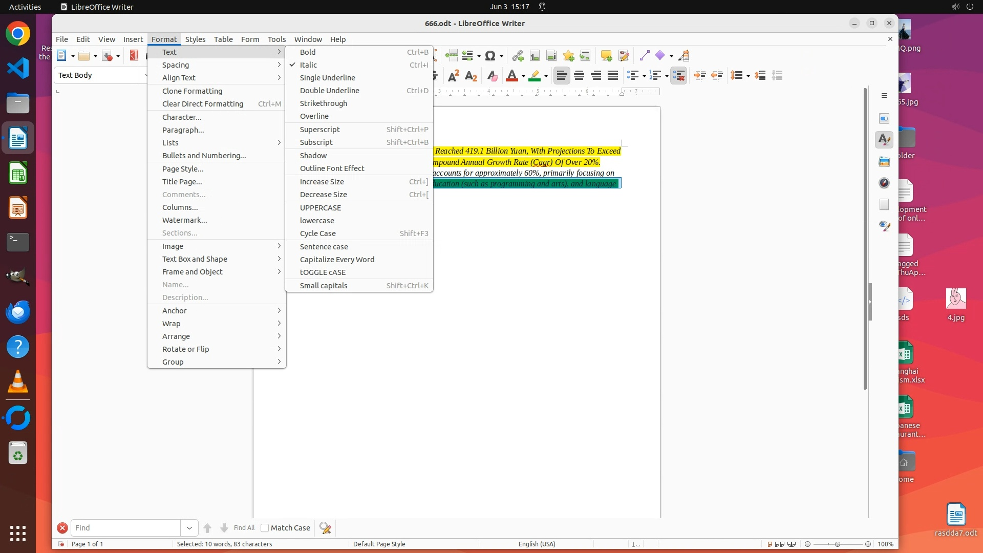Screen dimensions: 983x553
Task: Open the Navigator panel in sidebar
Action: pyautogui.click(x=884, y=183)
